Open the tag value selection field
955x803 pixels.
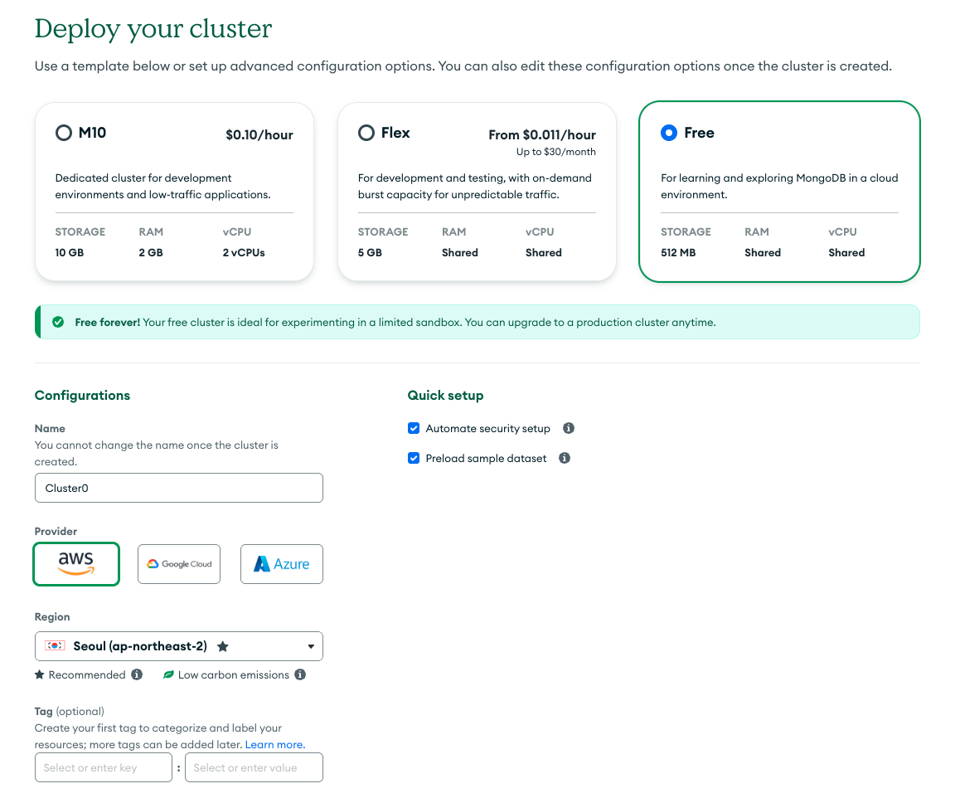(x=254, y=767)
